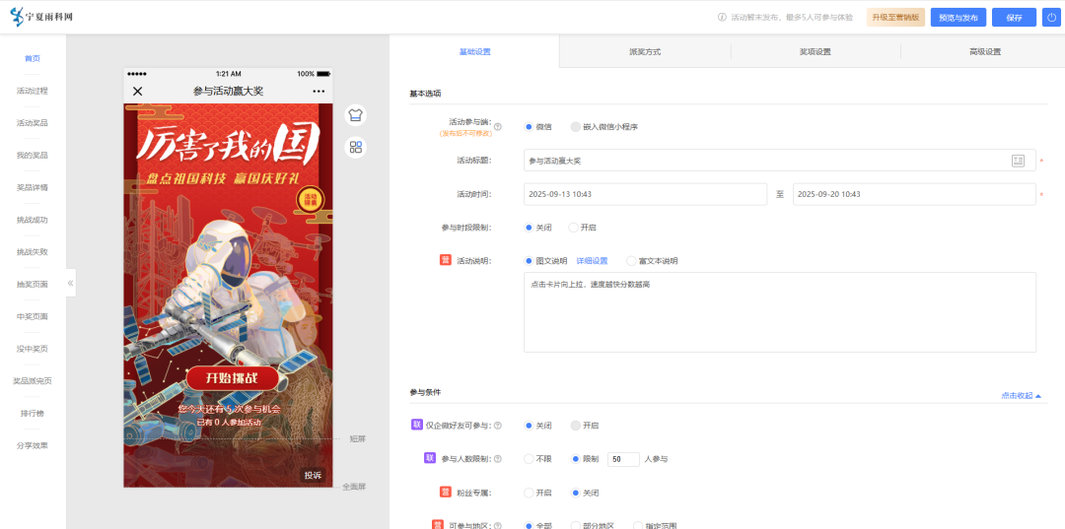Open the skin/shirt theme icon beside preview
The width and height of the screenshot is (1065, 529).
tap(355, 115)
